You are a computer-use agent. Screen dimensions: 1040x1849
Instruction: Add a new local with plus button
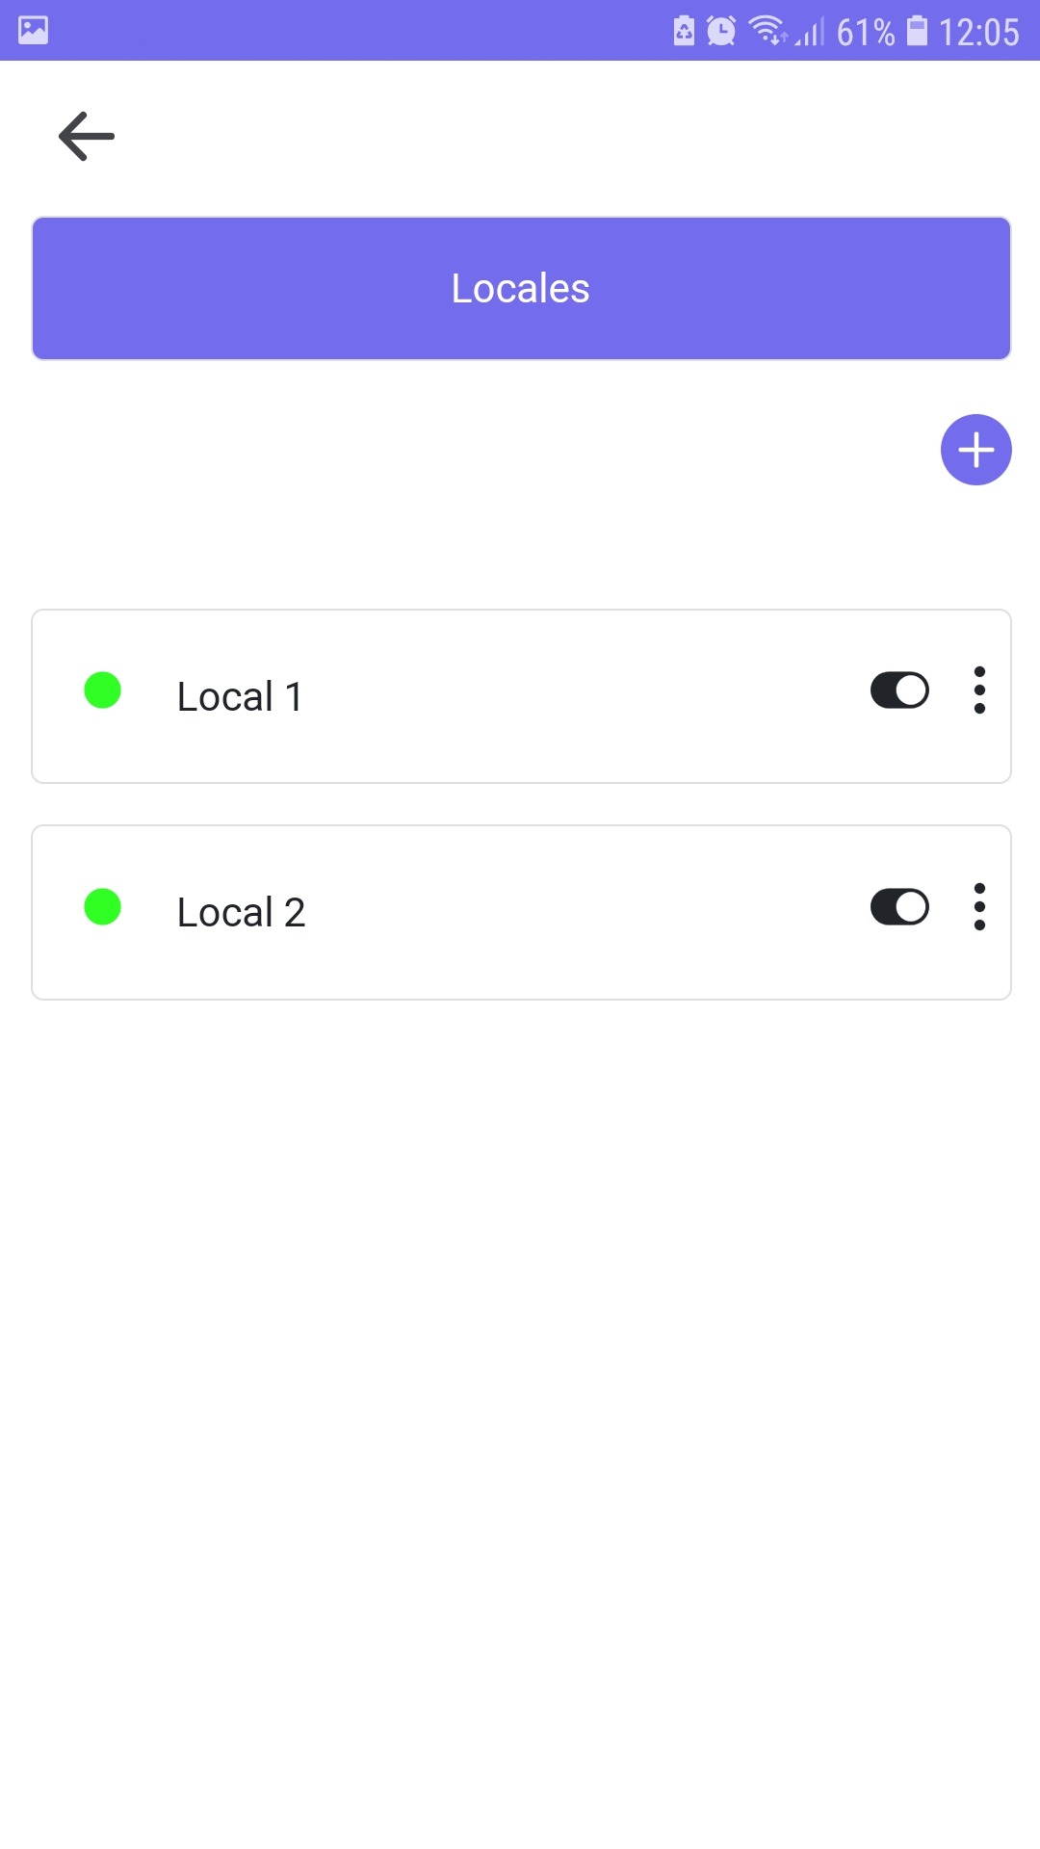pos(975,450)
